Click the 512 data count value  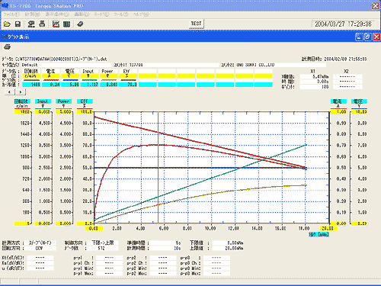point(103,248)
